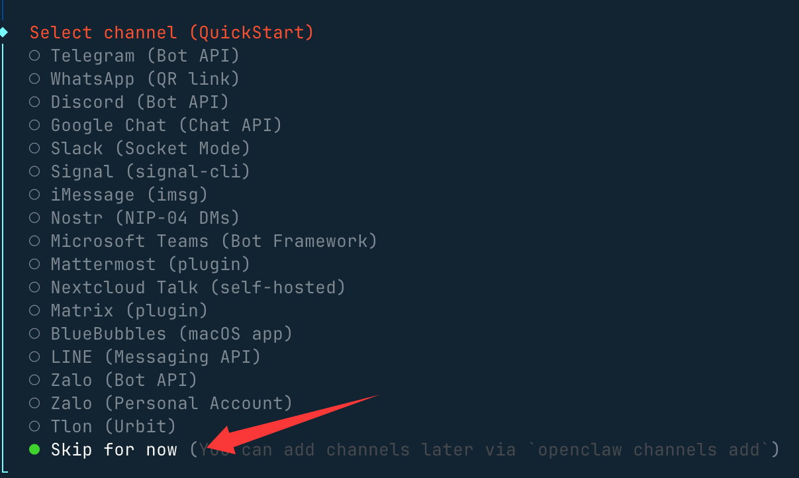
Task: Choose Signal (signal-cli) option
Action: (x=34, y=172)
